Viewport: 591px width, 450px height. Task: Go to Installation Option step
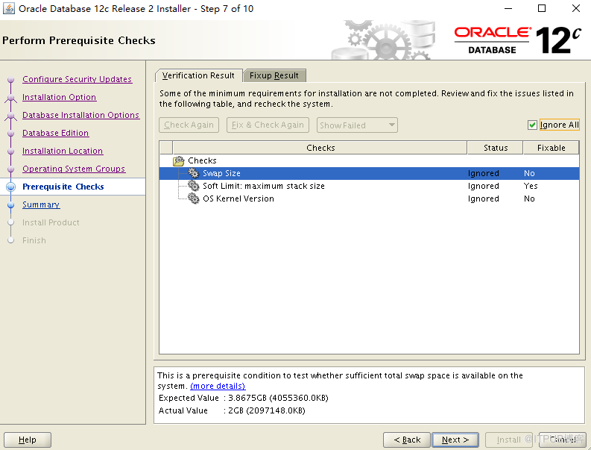pos(59,97)
